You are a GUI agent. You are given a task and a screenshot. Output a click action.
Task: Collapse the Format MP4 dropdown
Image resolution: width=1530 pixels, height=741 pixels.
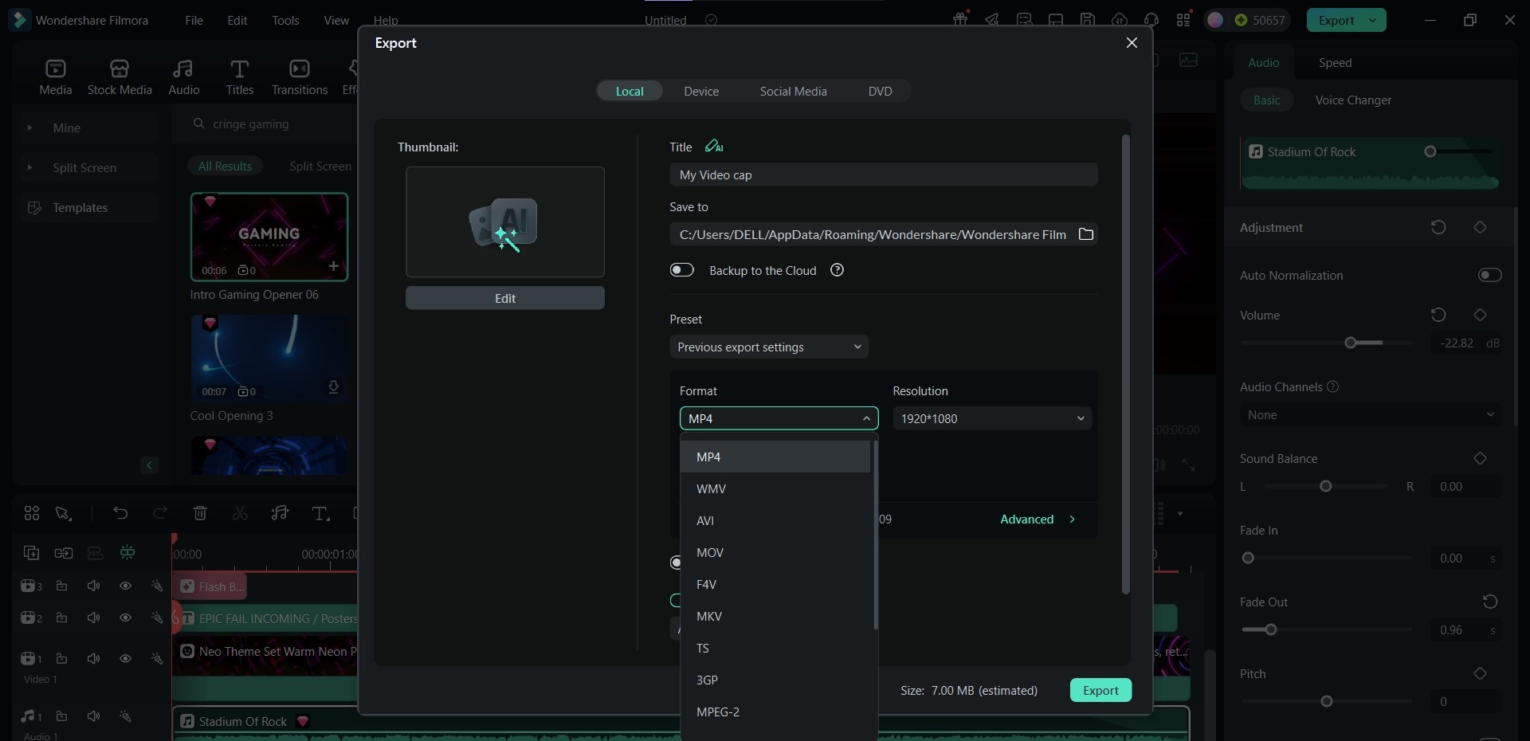click(x=779, y=418)
